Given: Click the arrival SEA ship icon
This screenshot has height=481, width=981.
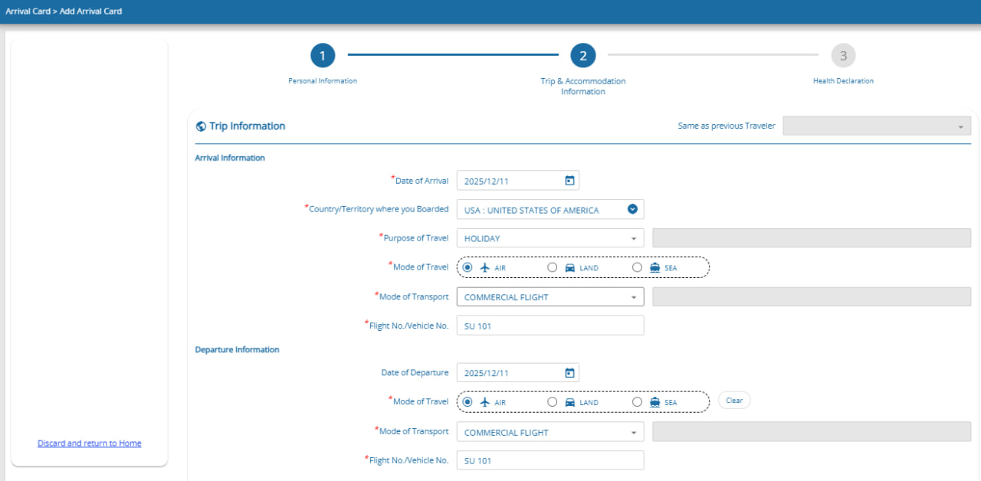Looking at the screenshot, I should pyautogui.click(x=655, y=267).
